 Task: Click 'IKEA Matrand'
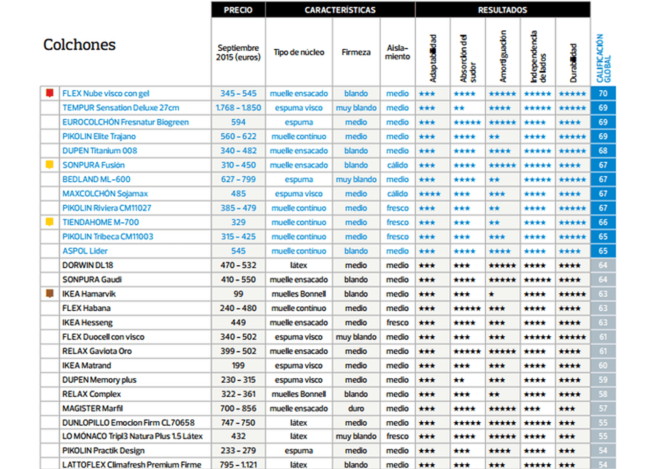(87, 365)
